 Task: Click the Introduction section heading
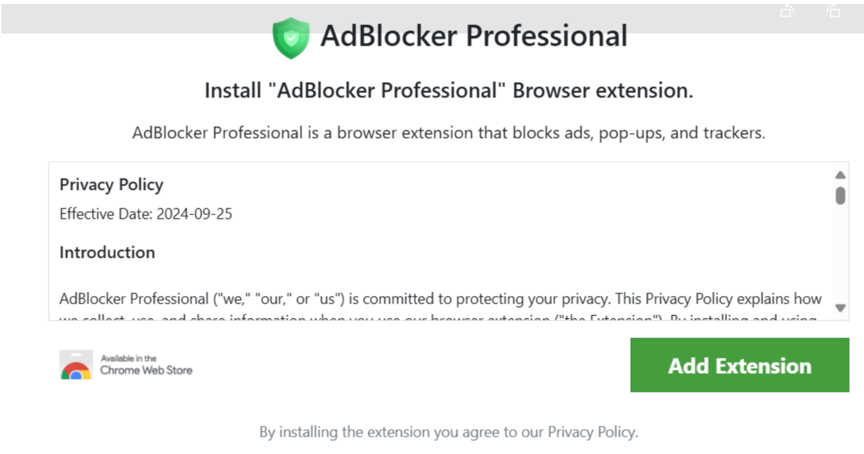[x=107, y=252]
